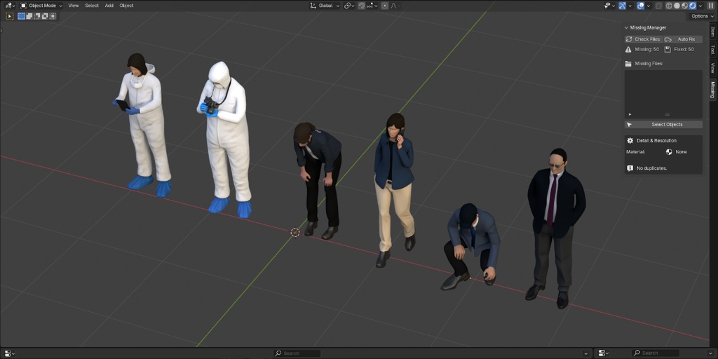The width and height of the screenshot is (718, 359).
Task: Switch to the Tool sidebar tab
Action: coord(712,50)
